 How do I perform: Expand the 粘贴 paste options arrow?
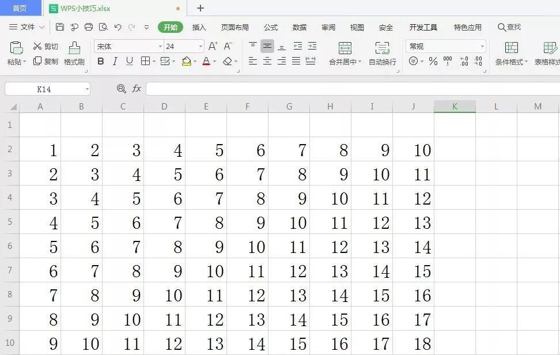24,62
